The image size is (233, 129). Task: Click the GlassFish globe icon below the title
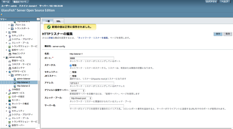2,15
